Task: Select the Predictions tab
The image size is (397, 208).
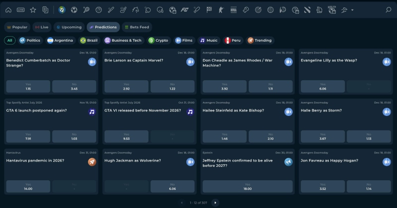Action: pyautogui.click(x=103, y=27)
